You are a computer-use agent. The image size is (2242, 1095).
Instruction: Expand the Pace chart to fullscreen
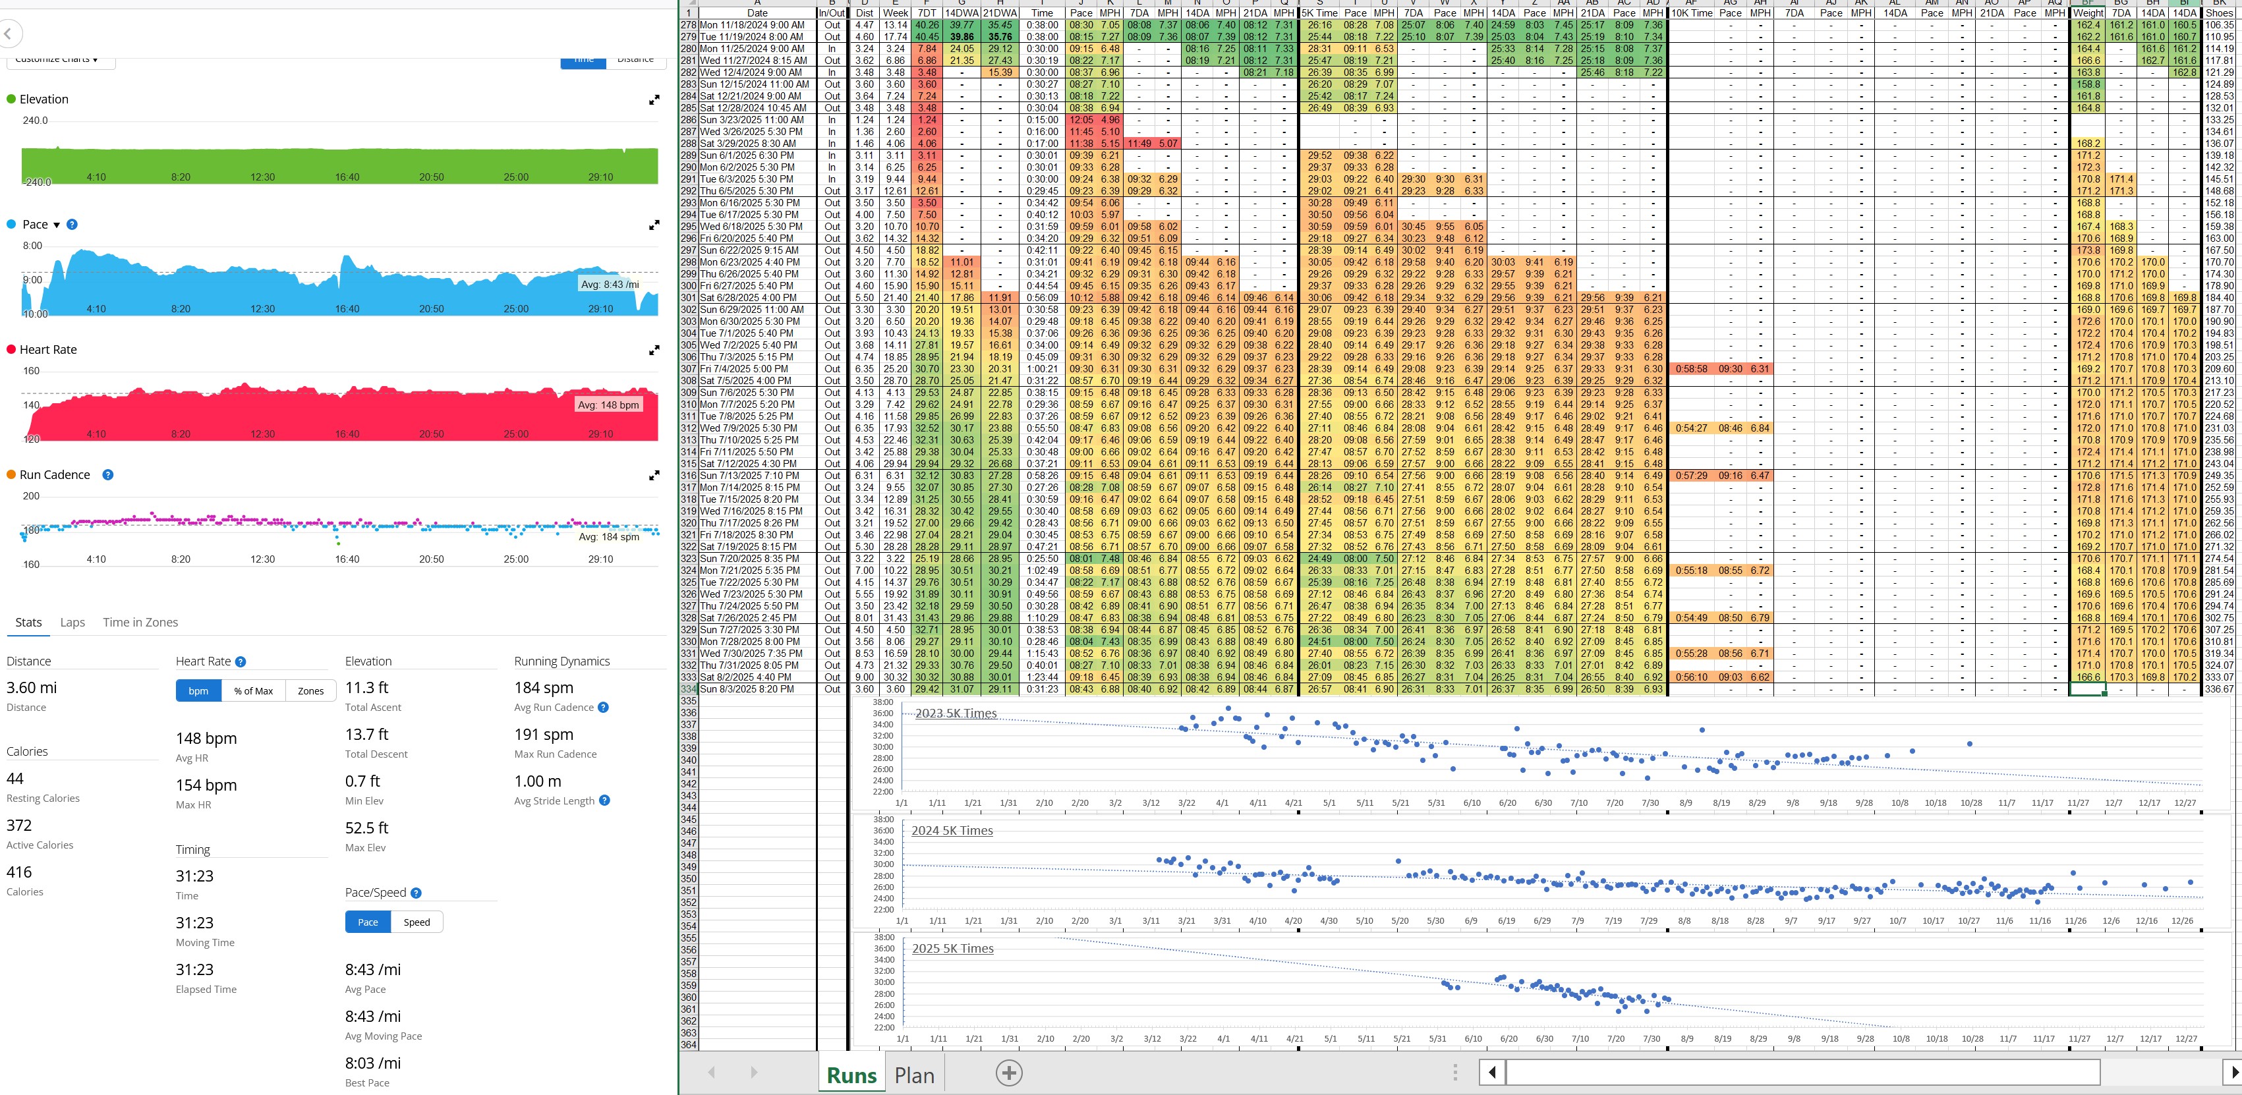(x=654, y=225)
